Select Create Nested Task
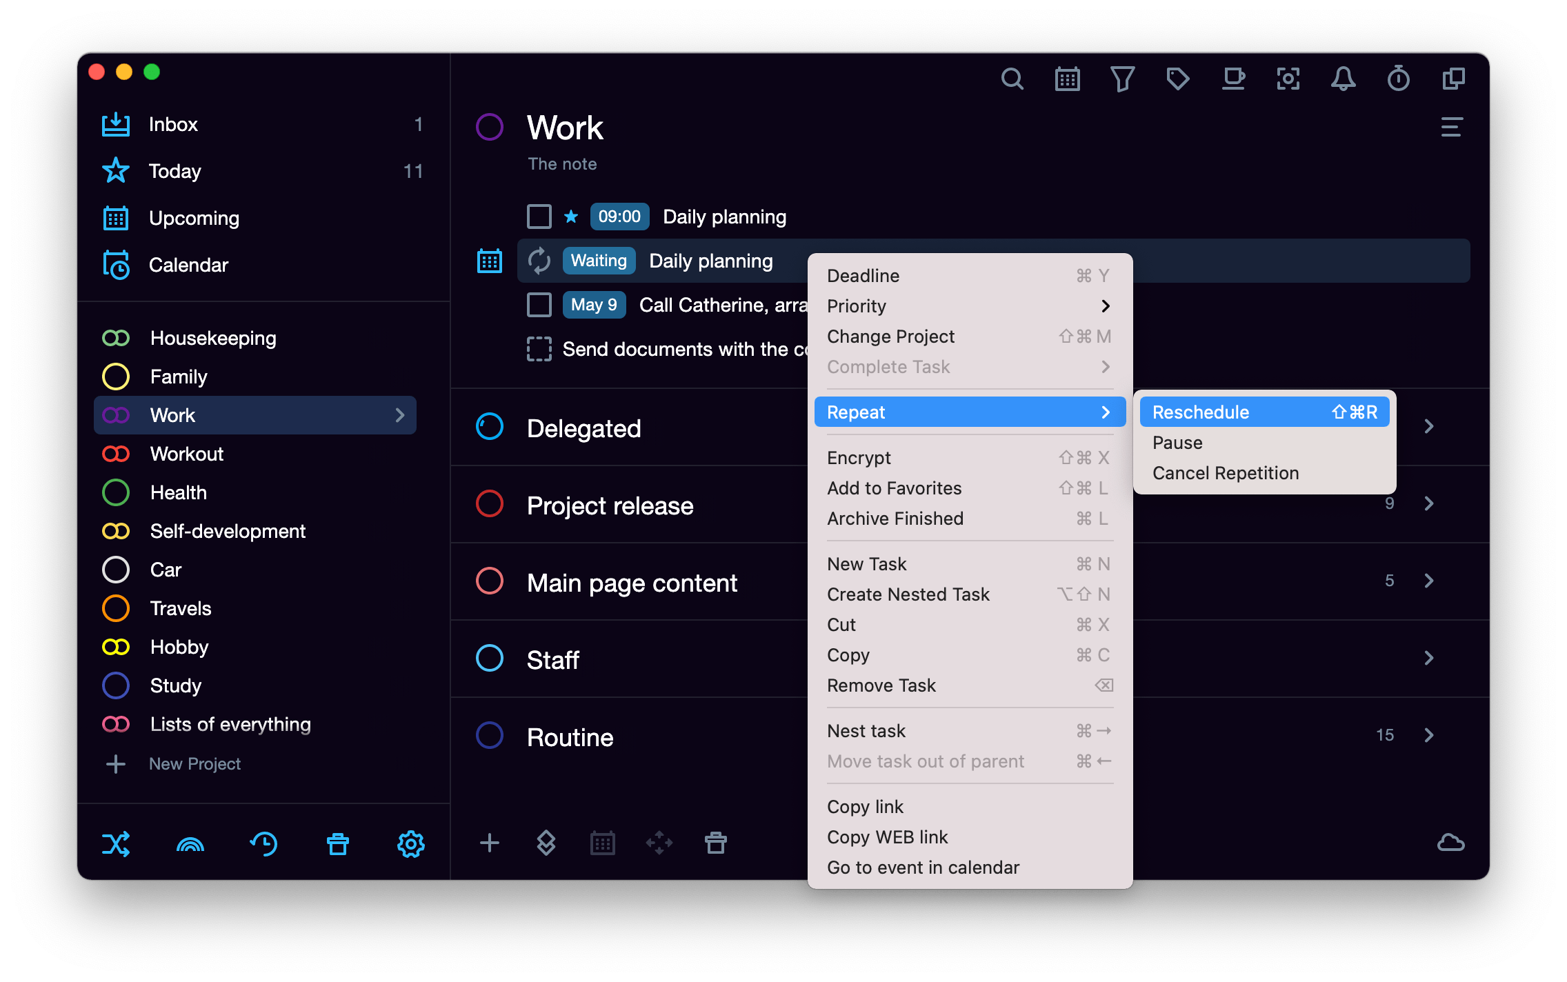The image size is (1567, 982). coord(969,594)
